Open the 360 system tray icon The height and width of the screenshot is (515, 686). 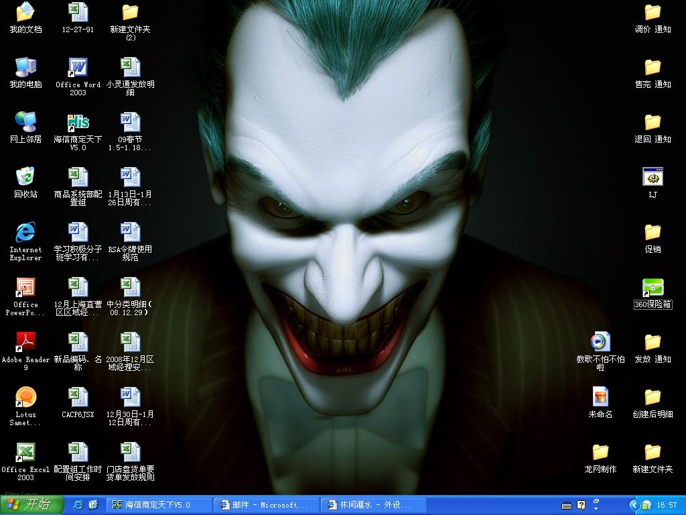point(646,506)
